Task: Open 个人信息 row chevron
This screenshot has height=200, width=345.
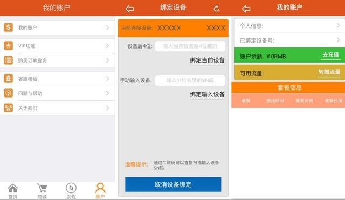Action: click(x=338, y=25)
